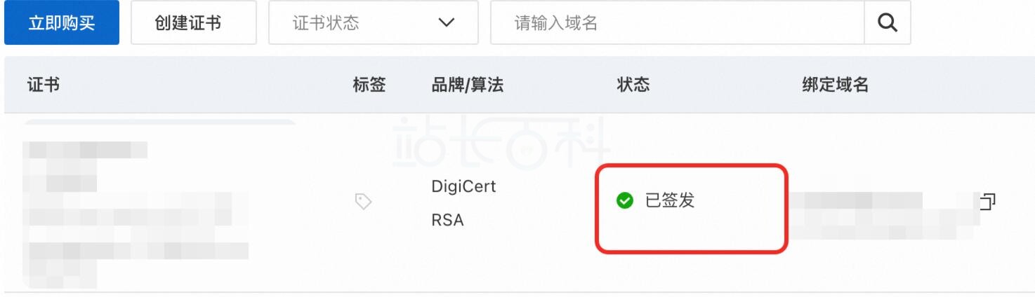
Task: Open the 证书状态 dropdown
Action: [374, 22]
